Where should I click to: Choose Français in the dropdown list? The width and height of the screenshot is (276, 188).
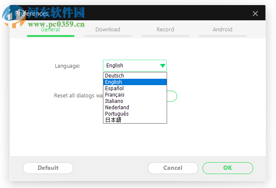[x=135, y=94]
